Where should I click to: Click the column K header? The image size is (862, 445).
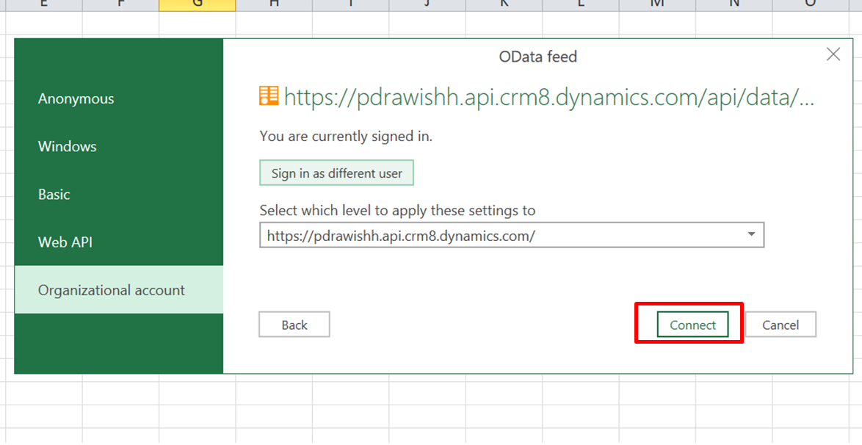click(x=504, y=4)
